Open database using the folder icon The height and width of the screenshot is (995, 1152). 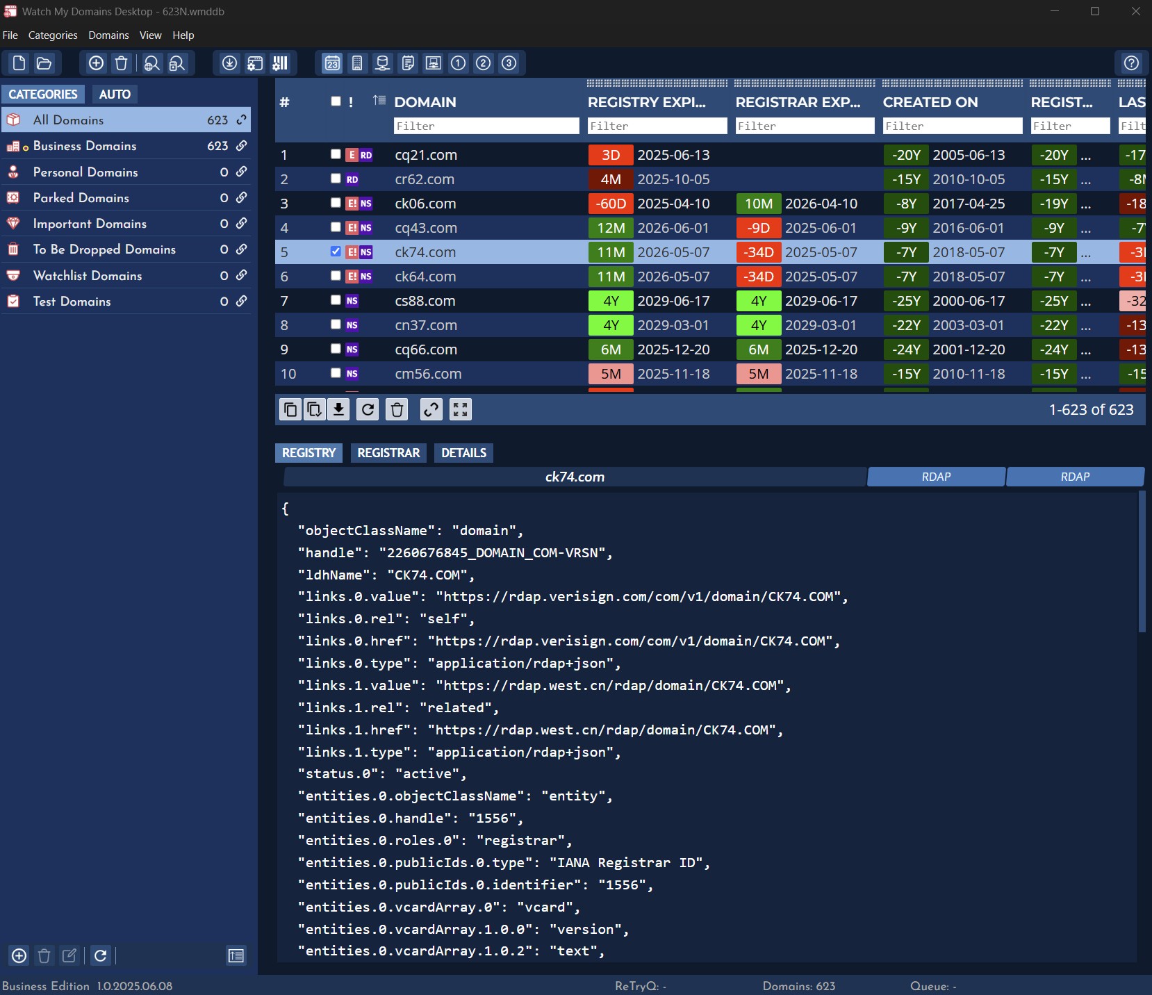44,63
